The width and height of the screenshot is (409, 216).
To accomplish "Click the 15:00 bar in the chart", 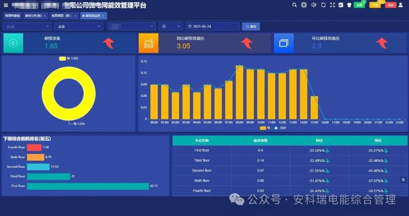I will point(314,108).
